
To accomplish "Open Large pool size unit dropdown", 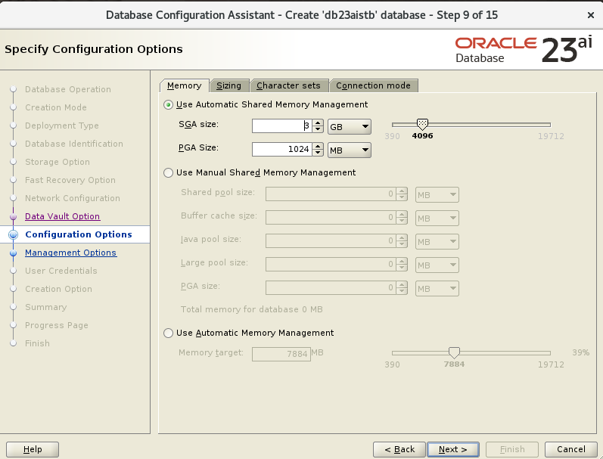I will click(437, 265).
